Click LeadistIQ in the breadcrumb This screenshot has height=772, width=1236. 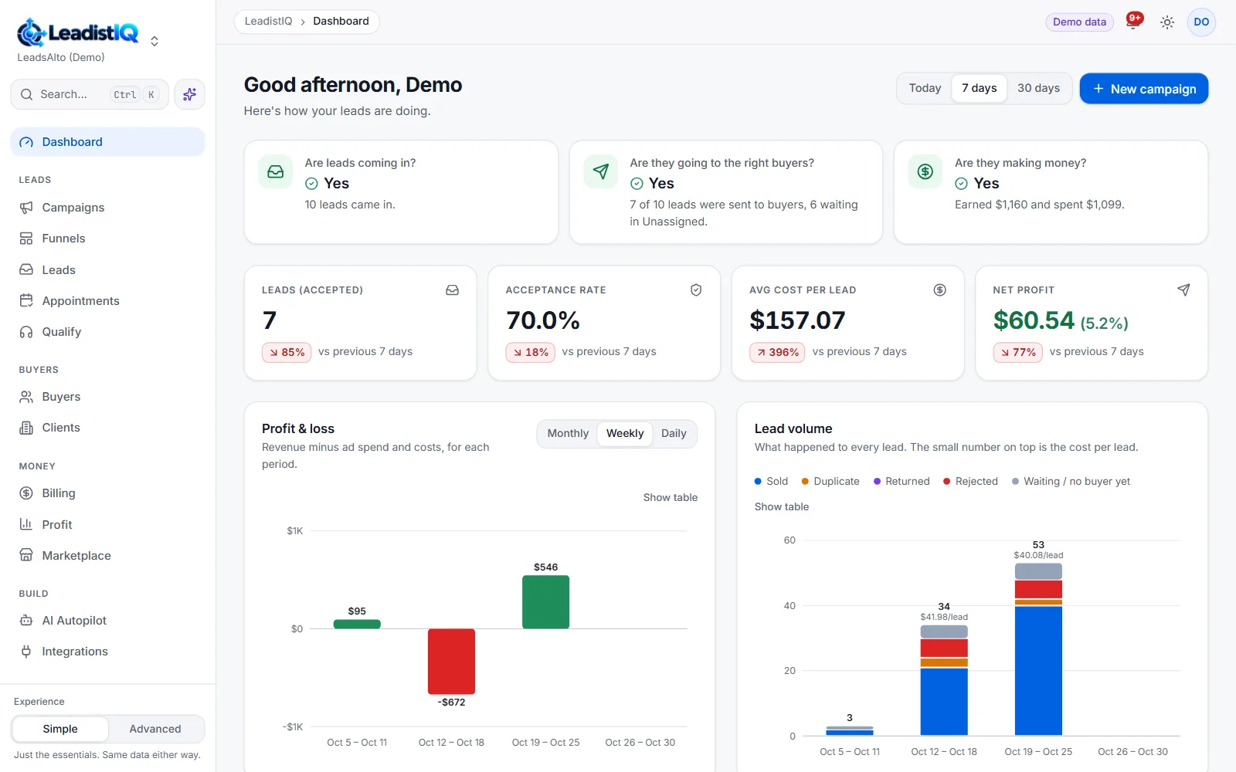[269, 22]
